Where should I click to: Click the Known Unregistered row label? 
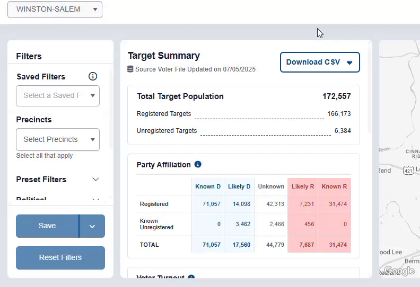point(156,224)
